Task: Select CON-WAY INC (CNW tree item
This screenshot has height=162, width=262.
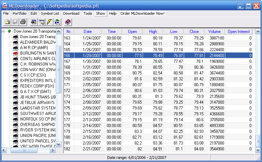Action: coord(38,70)
